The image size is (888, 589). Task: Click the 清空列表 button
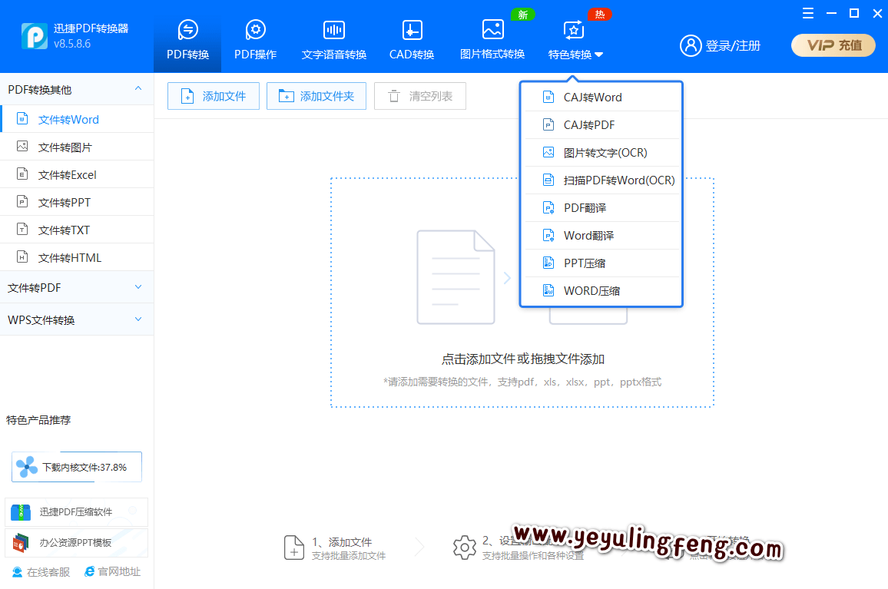tap(420, 96)
